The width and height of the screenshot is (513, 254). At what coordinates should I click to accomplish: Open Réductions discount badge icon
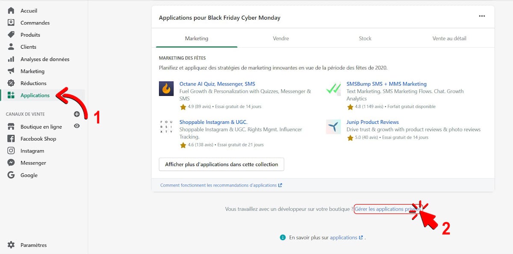(11, 83)
